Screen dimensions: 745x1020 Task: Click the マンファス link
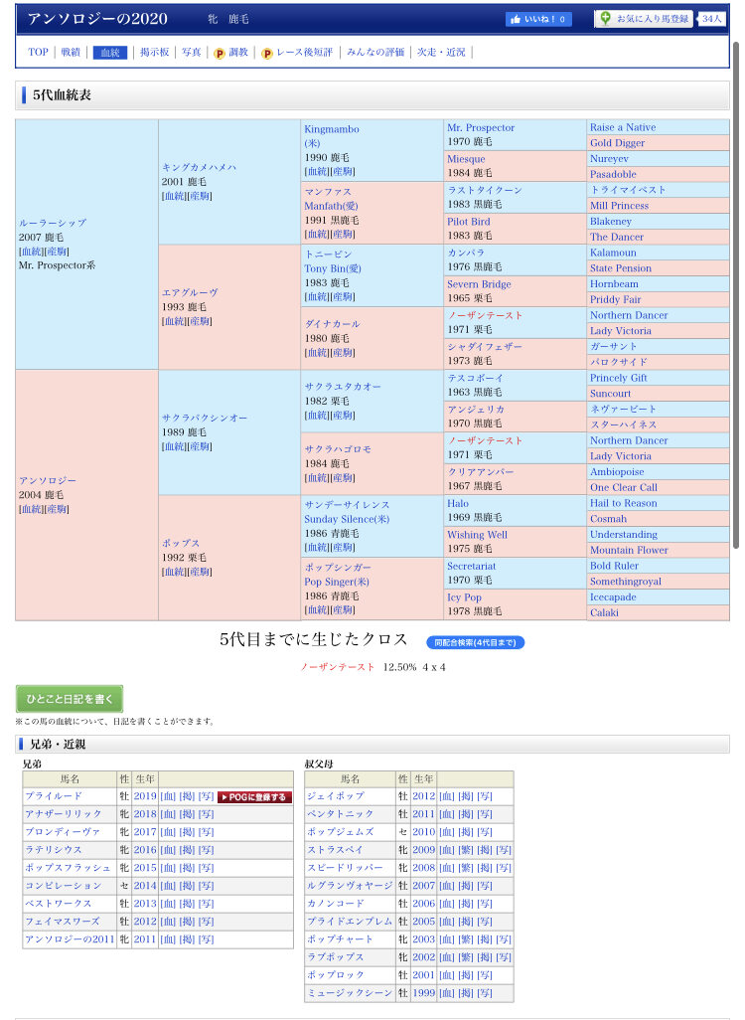tap(328, 191)
